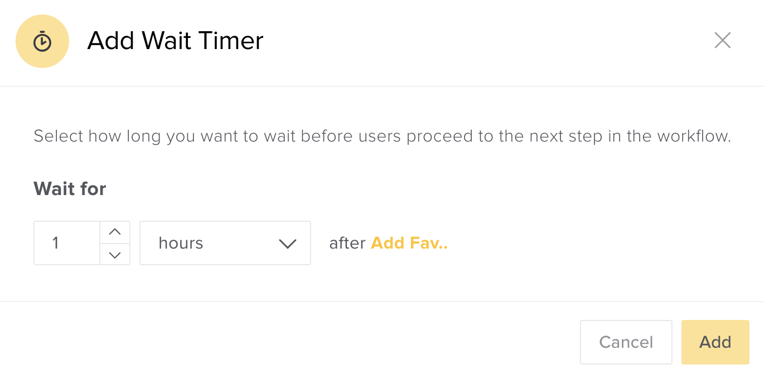Focus the wait duration number field
Image resolution: width=764 pixels, height=379 pixels.
pos(67,243)
